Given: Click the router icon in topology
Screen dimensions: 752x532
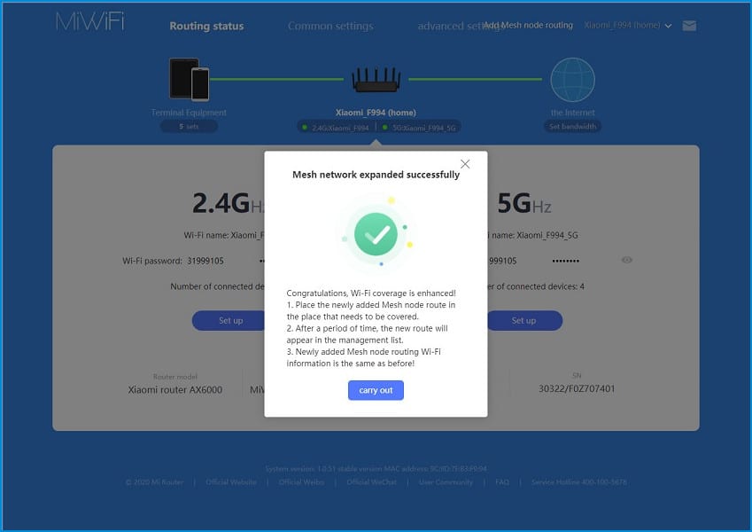Looking at the screenshot, I should click(x=376, y=80).
